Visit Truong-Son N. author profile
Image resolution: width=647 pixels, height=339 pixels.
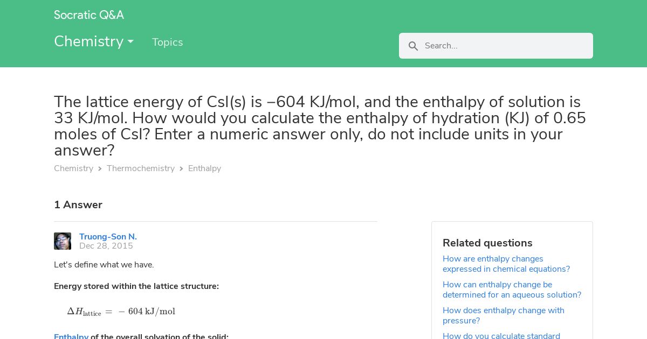point(108,237)
